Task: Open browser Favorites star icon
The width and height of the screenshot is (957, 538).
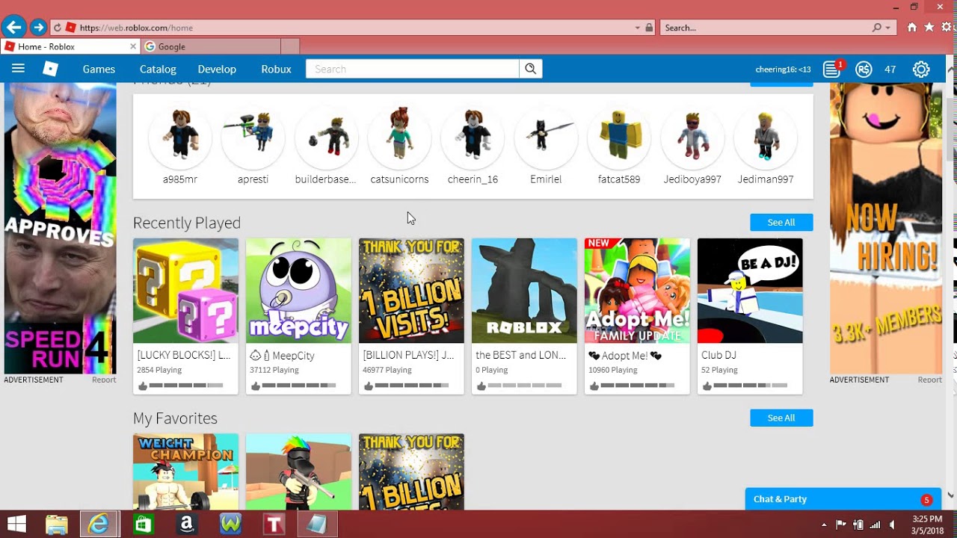Action: (x=929, y=27)
